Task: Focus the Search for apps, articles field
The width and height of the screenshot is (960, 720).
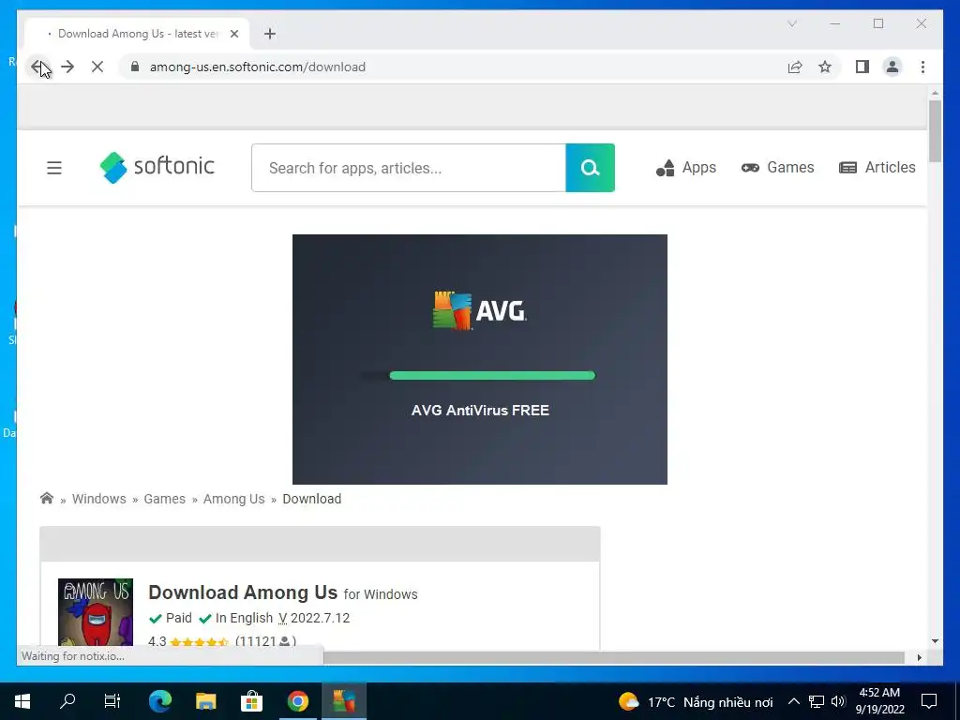Action: [x=409, y=168]
